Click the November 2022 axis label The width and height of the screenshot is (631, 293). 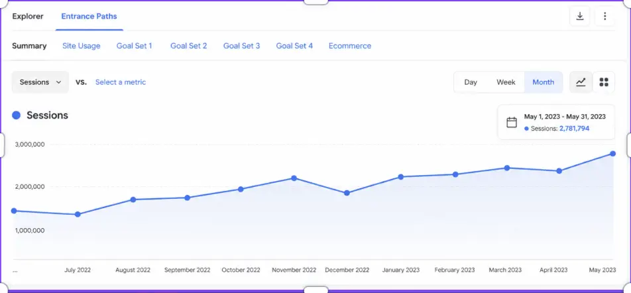coord(296,270)
